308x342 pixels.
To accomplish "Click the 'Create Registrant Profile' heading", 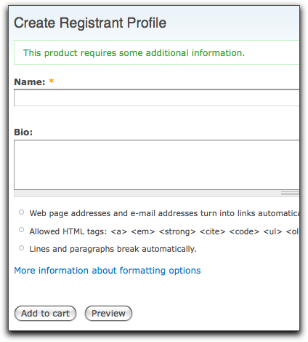I will tap(90, 23).
